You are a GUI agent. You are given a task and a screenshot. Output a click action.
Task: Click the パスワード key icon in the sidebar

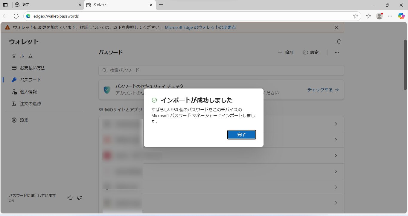[14, 80]
